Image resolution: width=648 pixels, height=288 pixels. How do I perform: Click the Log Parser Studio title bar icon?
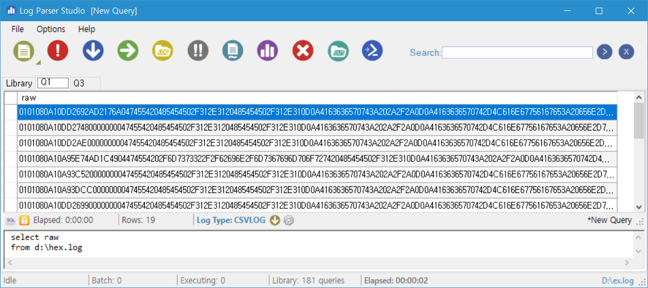pos(11,10)
